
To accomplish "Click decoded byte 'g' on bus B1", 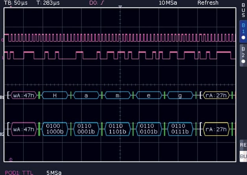I will pos(180,96).
